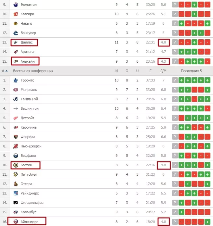
Task: Click the gray question mark in Даллас row
Action: (175, 42)
